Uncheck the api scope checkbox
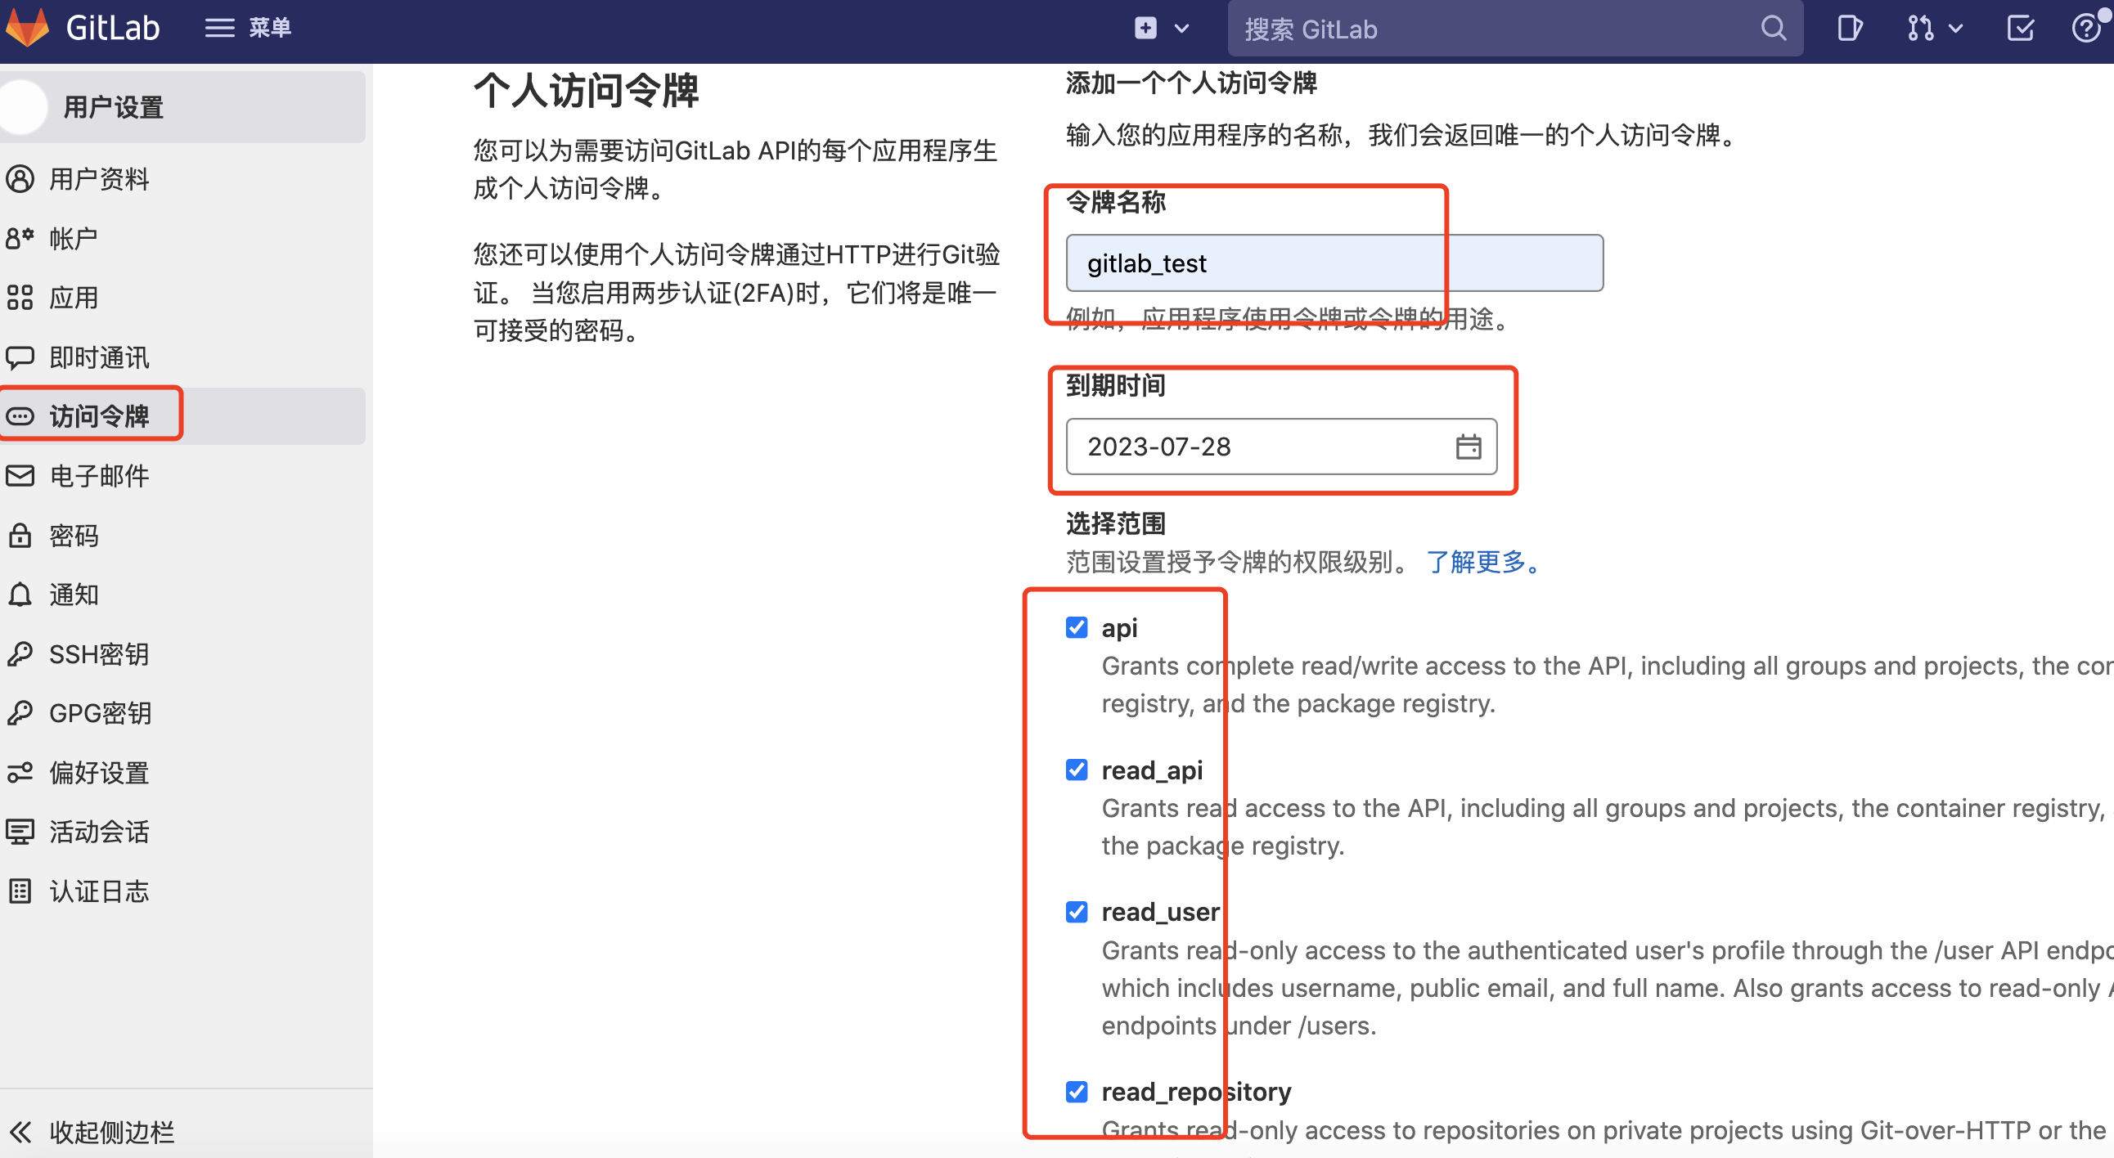 1077,627
